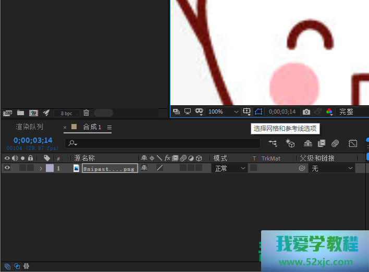The width and height of the screenshot is (369, 272).
Task: Switch to the 渲染队列 tab
Action: [x=30, y=127]
